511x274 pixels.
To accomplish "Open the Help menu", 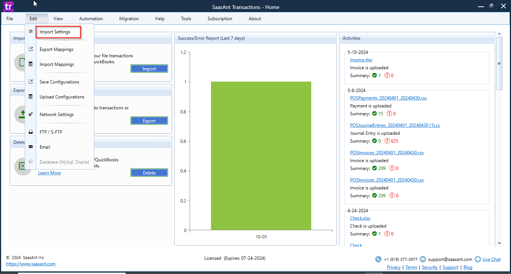I will click(x=160, y=19).
